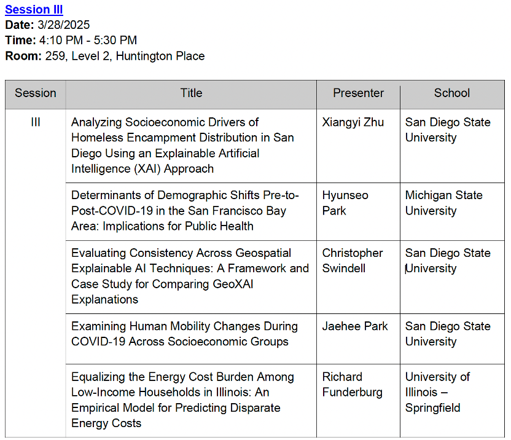Select the Demographic Shifts Pre-to-Post-COVID-19 title
Screen dimensions: 511x440
tap(185, 211)
